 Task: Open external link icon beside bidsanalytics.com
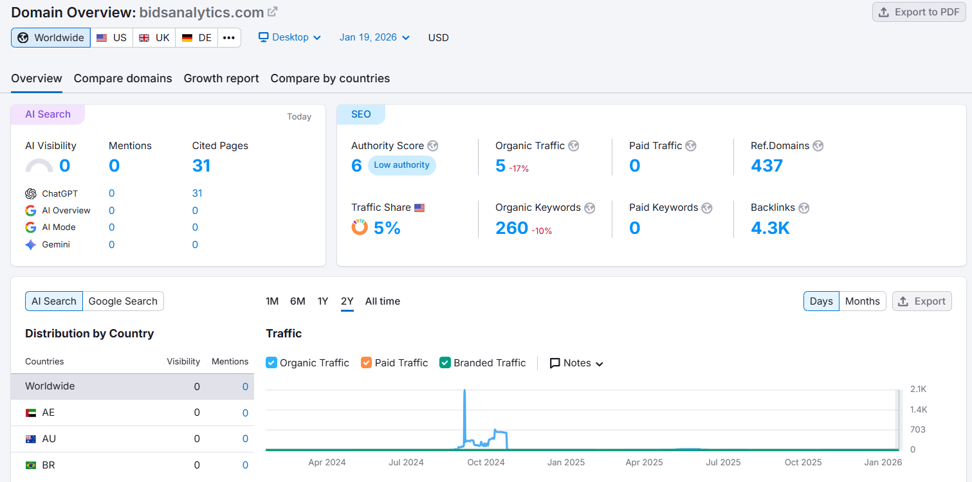(273, 12)
